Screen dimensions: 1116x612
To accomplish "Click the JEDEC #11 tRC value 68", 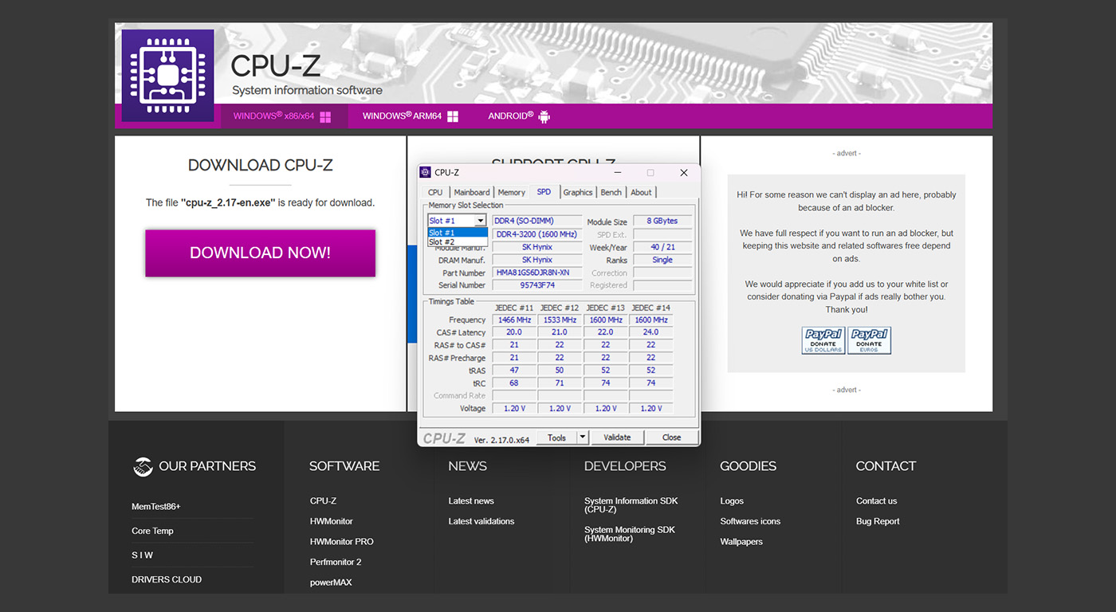I will tap(514, 383).
